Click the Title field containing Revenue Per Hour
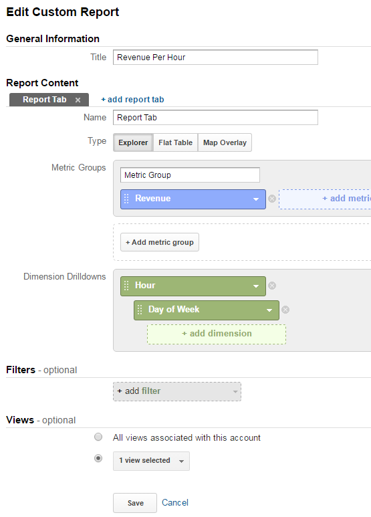Image resolution: width=371 pixels, height=517 pixels. [x=215, y=58]
